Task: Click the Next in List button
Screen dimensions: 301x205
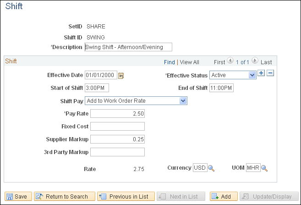Action: [x=181, y=196]
